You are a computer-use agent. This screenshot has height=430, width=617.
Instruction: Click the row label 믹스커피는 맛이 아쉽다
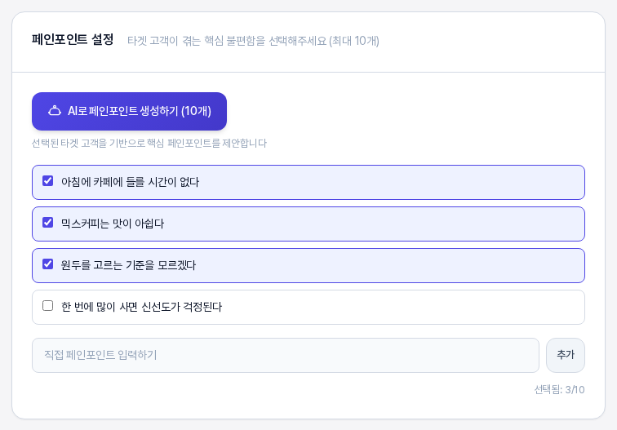click(x=113, y=224)
